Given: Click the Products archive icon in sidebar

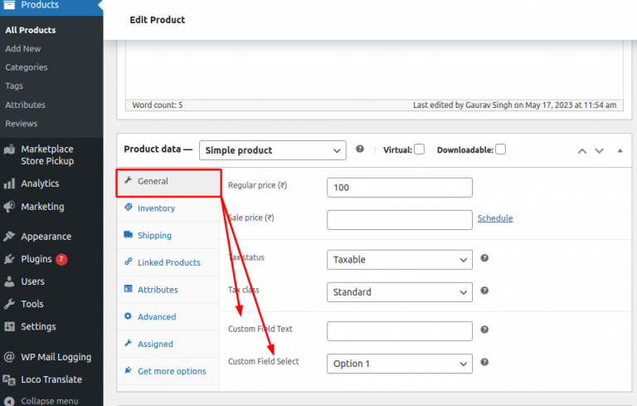Looking at the screenshot, I should tap(9, 5).
